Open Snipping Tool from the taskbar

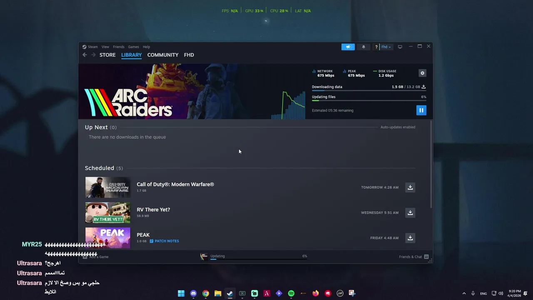[352, 293]
